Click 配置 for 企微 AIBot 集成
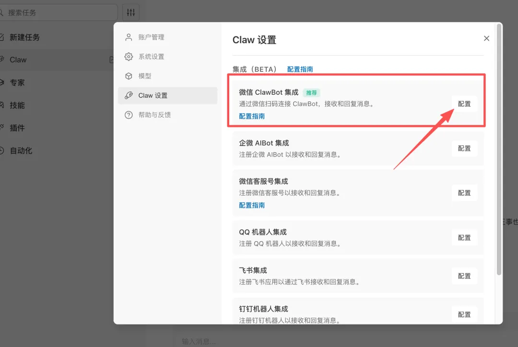This screenshot has height=347, width=518. (464, 148)
